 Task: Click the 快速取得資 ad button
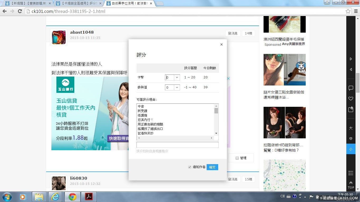pos(118,138)
